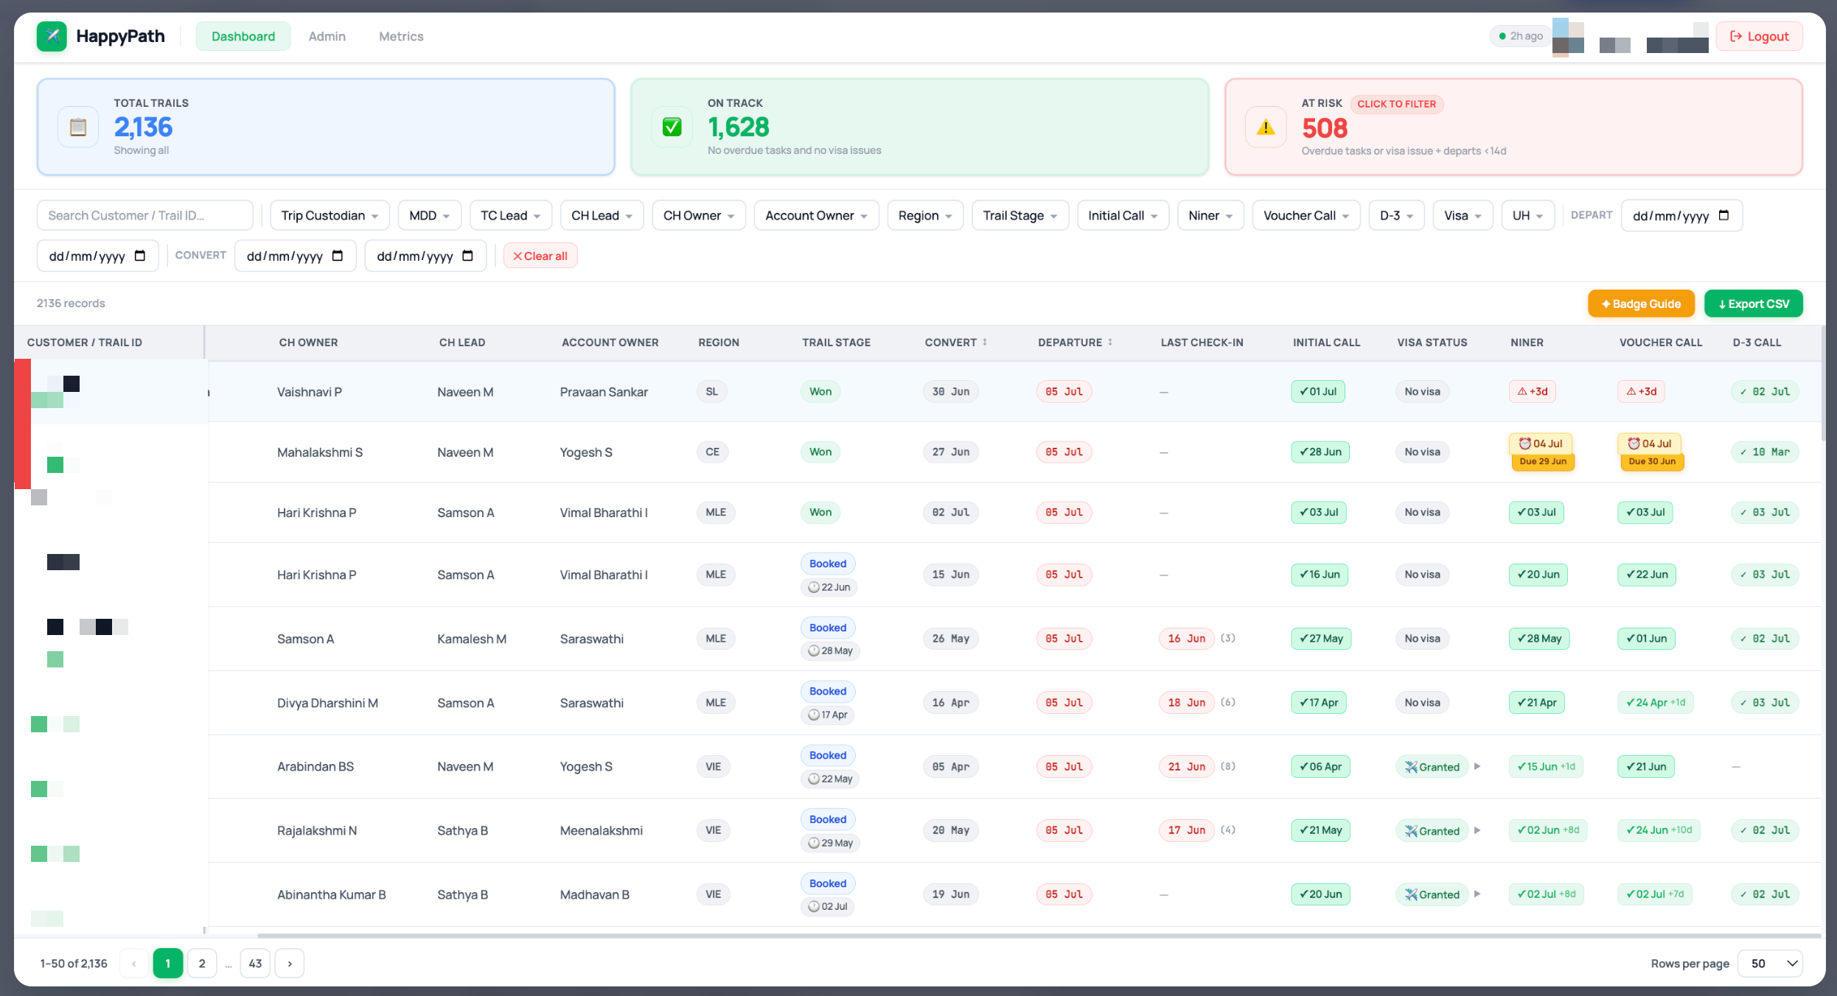Viewport: 1837px width, 996px height.
Task: Click the clipboard icon in Total Trails card
Action: (78, 127)
